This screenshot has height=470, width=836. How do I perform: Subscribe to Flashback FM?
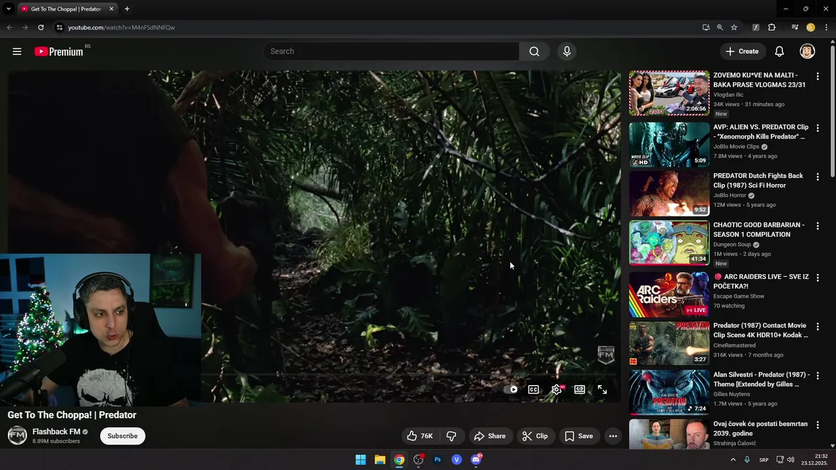(123, 436)
